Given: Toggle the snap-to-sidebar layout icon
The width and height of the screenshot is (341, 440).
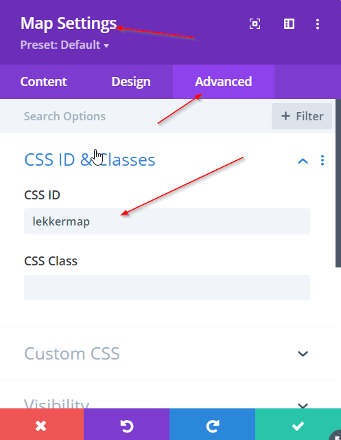Looking at the screenshot, I should 289,24.
